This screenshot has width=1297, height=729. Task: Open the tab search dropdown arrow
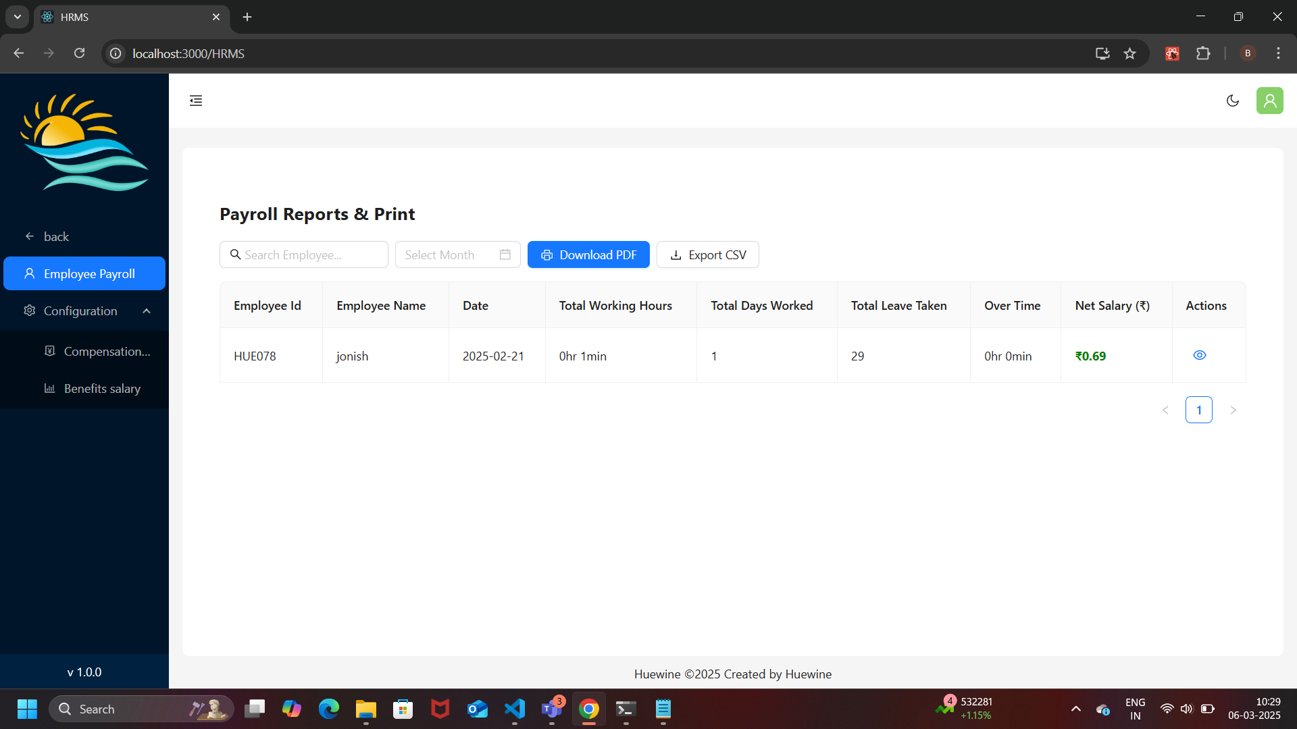[x=18, y=17]
